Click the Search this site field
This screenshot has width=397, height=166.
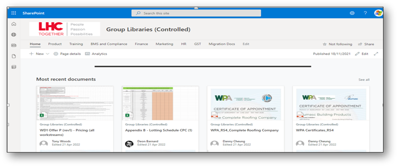pos(196,13)
